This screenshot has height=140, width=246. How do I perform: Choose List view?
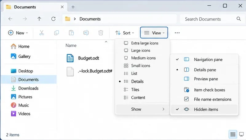[x=142, y=73]
